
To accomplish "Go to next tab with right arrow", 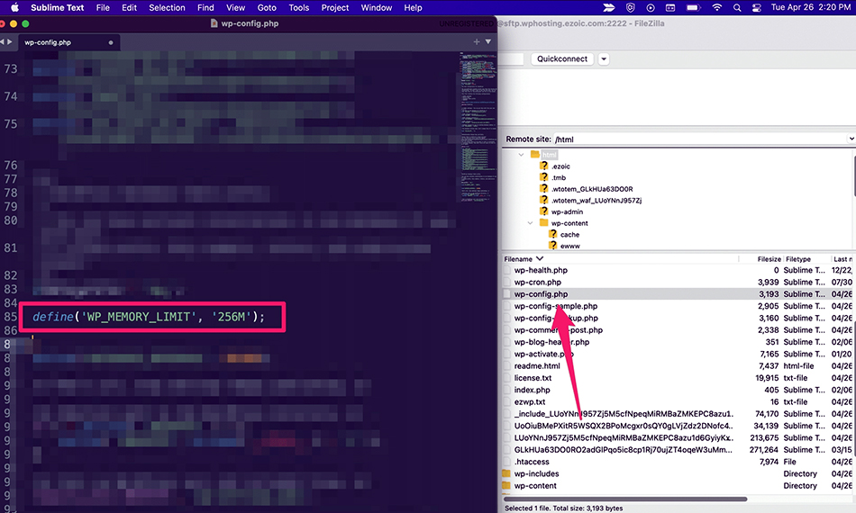I will coord(9,42).
